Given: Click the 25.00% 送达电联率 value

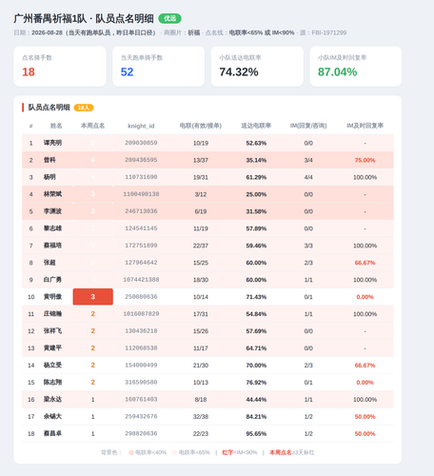Looking at the screenshot, I should pos(256,194).
